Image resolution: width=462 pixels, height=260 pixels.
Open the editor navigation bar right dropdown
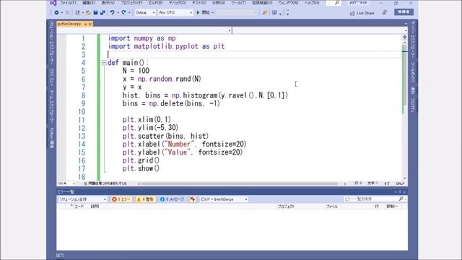click(x=406, y=30)
